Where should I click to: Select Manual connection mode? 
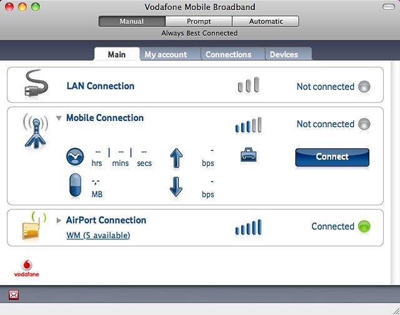(132, 21)
